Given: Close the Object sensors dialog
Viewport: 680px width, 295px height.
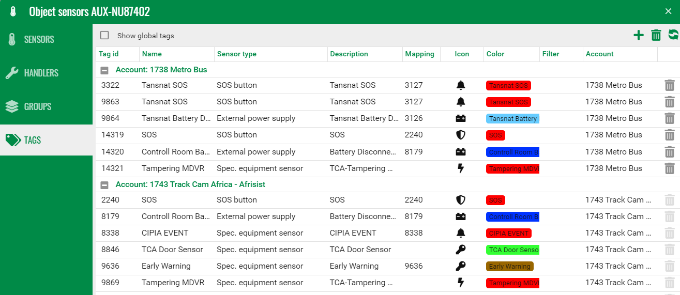Looking at the screenshot, I should click(x=668, y=11).
